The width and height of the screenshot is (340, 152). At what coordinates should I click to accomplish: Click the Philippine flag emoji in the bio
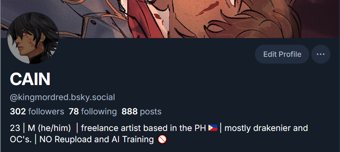point(213,128)
